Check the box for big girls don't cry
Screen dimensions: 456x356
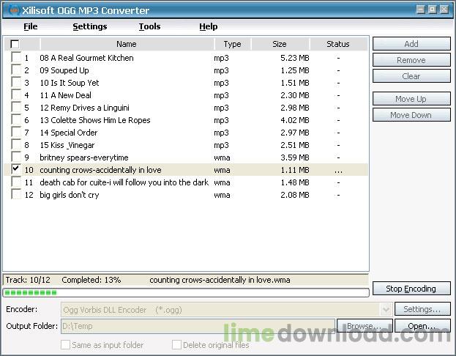point(16,194)
